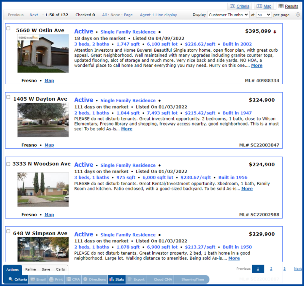Check the listing checkbox for 5660 W Oslin Ave

click(8, 28)
